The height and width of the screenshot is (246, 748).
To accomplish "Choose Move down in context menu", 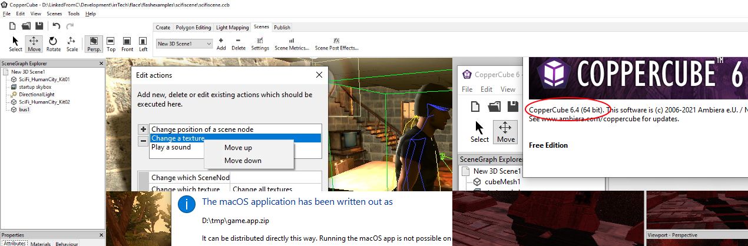I will (x=243, y=160).
